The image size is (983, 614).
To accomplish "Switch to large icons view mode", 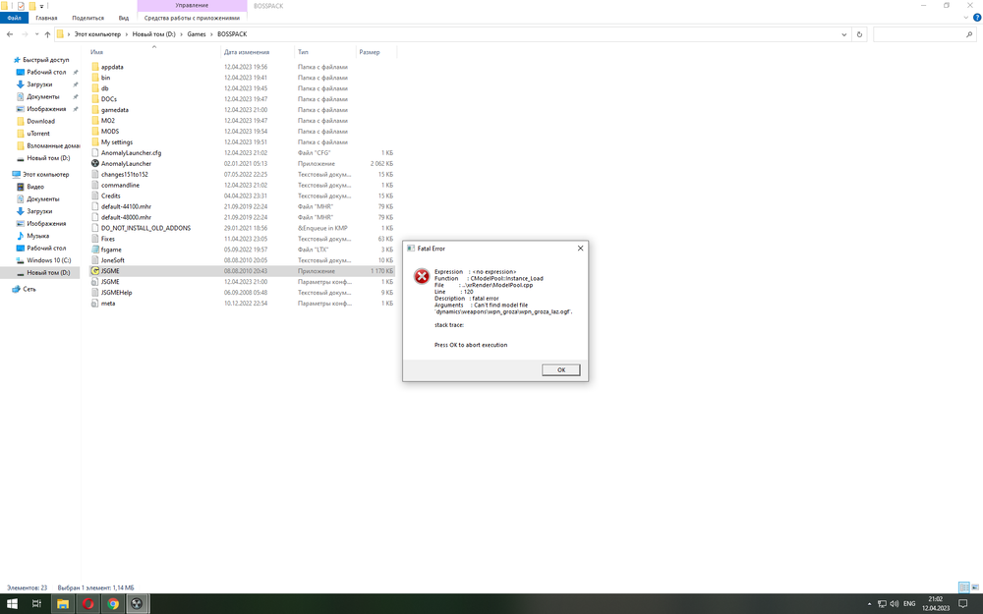I will (975, 587).
